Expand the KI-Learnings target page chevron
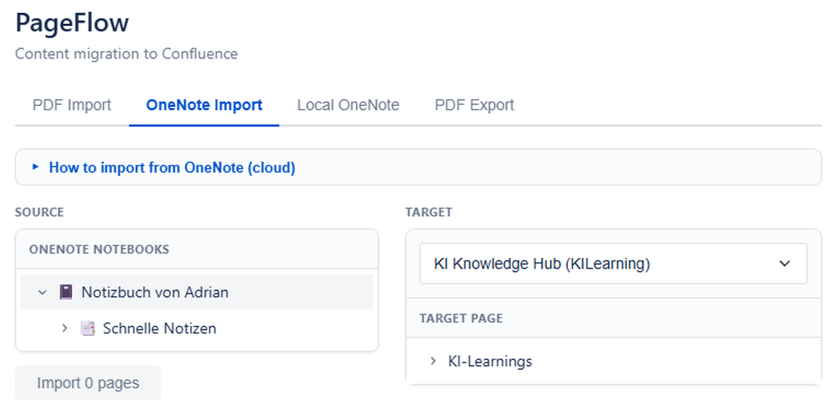The height and width of the screenshot is (412, 837). point(433,362)
